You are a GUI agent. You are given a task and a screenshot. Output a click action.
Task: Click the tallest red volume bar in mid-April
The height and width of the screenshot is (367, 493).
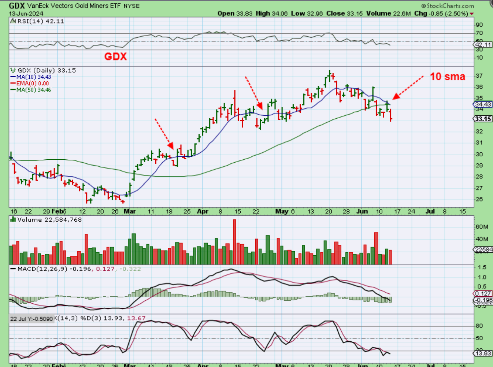(x=234, y=242)
